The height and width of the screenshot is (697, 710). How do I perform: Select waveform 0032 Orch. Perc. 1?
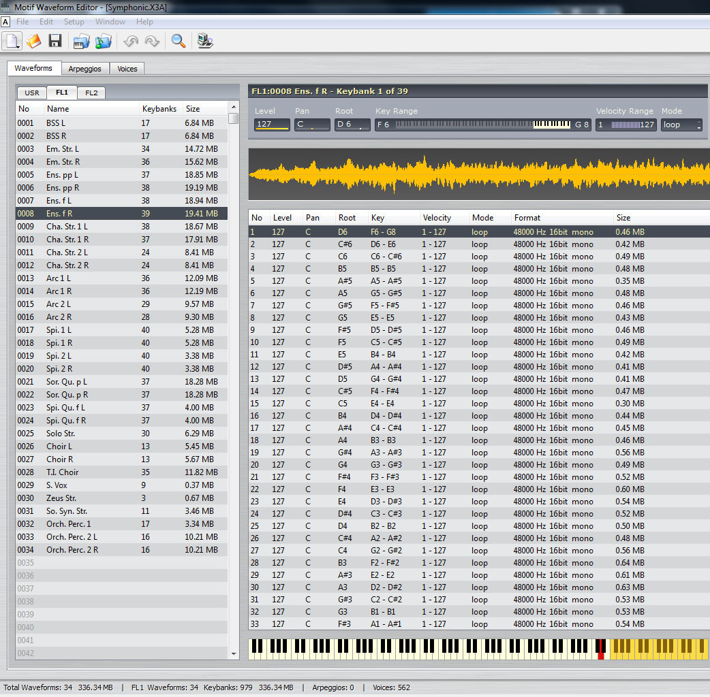[x=121, y=523]
